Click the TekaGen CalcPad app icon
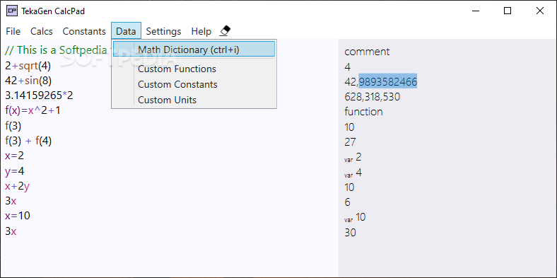The height and width of the screenshot is (278, 557). tap(12, 11)
